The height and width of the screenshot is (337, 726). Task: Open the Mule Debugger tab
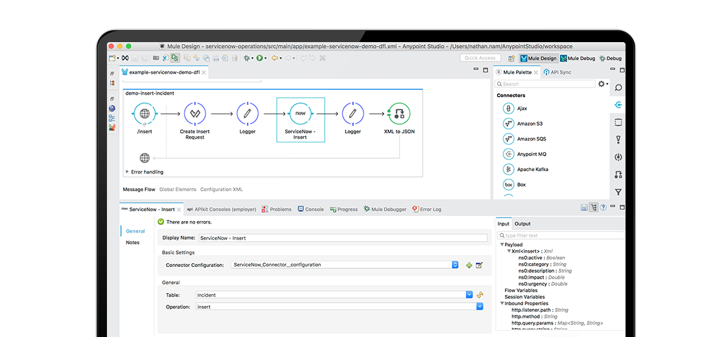385,209
